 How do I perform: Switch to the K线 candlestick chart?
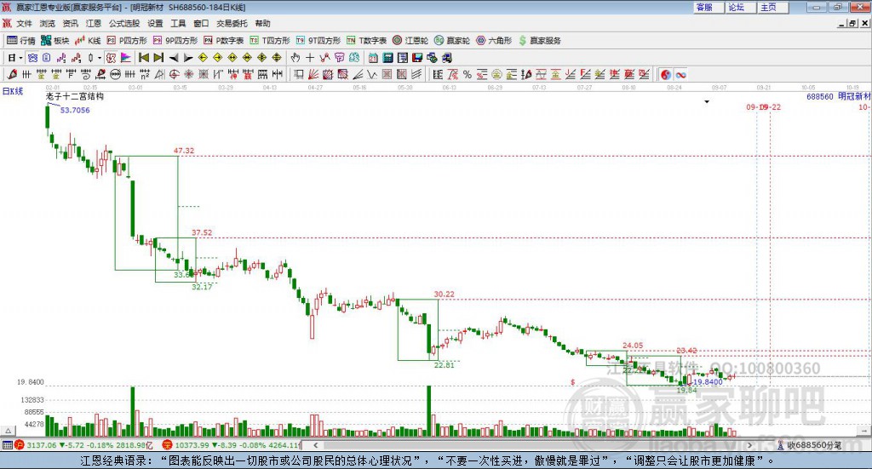click(x=88, y=41)
